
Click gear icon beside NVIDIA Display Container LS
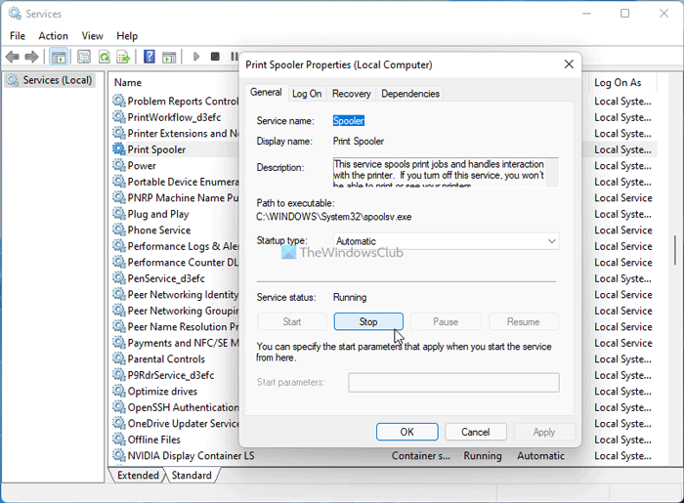pyautogui.click(x=118, y=455)
